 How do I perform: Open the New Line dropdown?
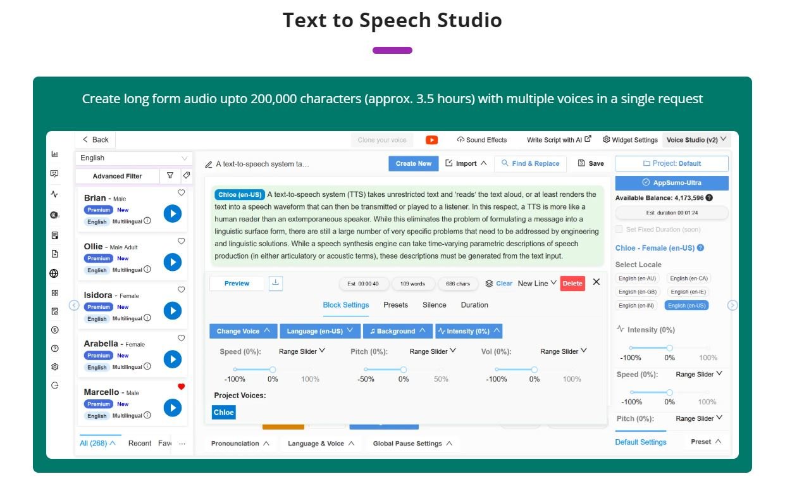coord(537,284)
